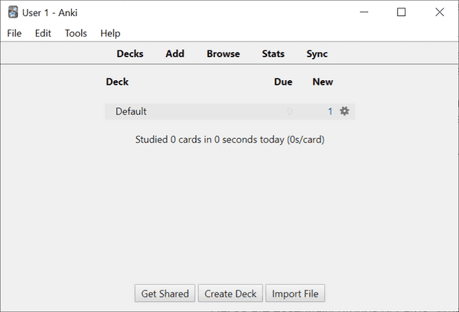View the Stats page
Screen dimensions: 459x312
[x=273, y=54]
